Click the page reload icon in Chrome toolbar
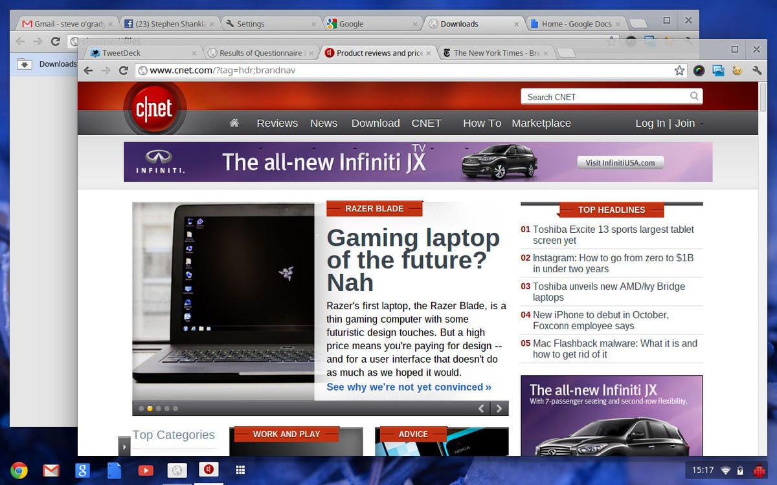This screenshot has width=777, height=485. 123,70
